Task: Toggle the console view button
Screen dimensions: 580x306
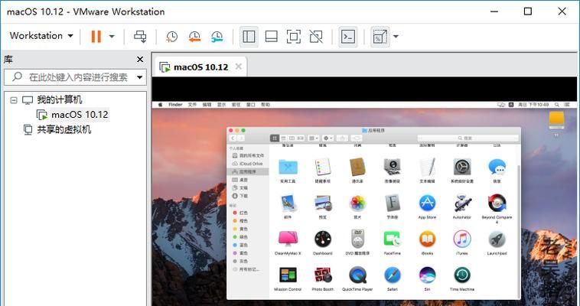Action: [348, 36]
